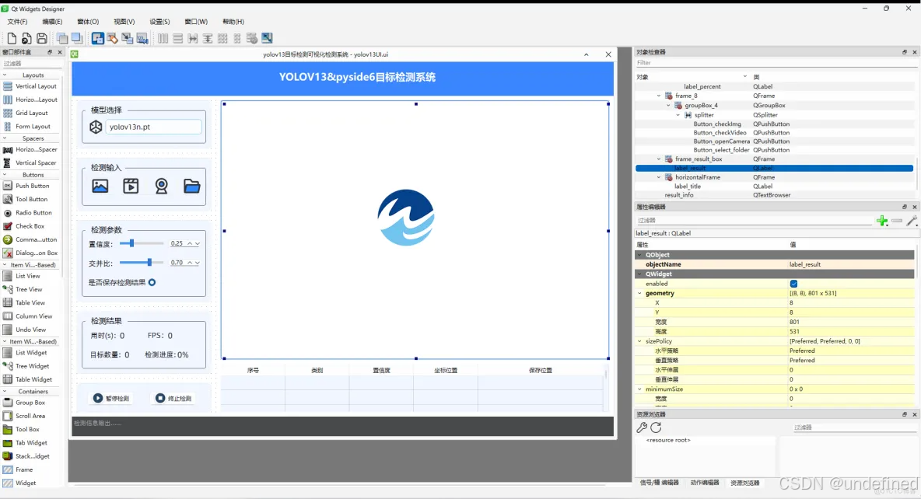Viewport: 921px width, 499px height.
Task: Click edit resources wrench icon in resource browser
Action: coord(642,427)
